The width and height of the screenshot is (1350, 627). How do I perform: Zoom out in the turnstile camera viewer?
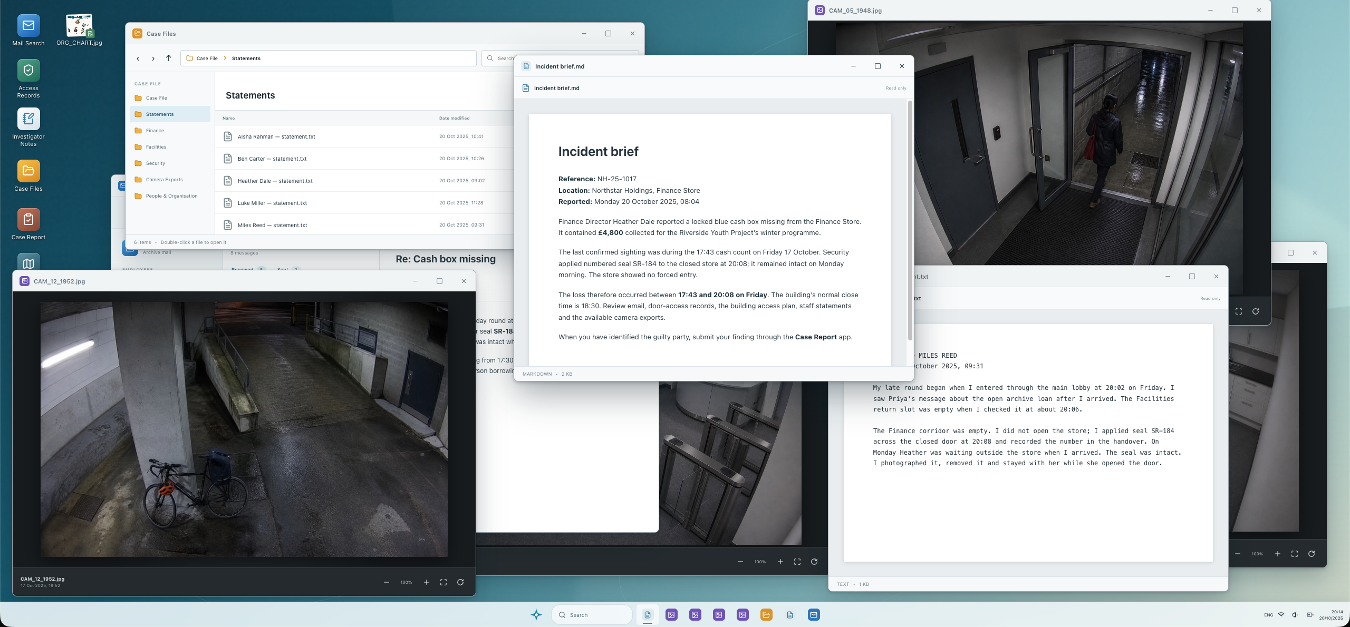[740, 562]
